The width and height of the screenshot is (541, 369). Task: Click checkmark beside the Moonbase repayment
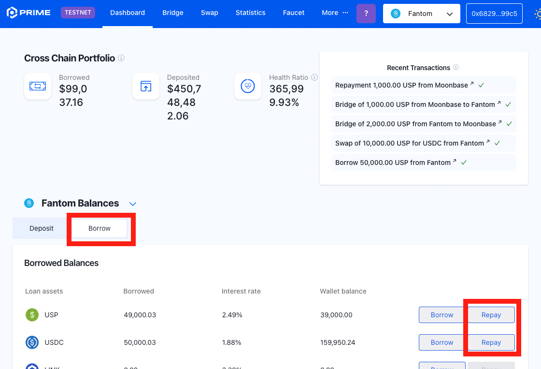point(481,85)
